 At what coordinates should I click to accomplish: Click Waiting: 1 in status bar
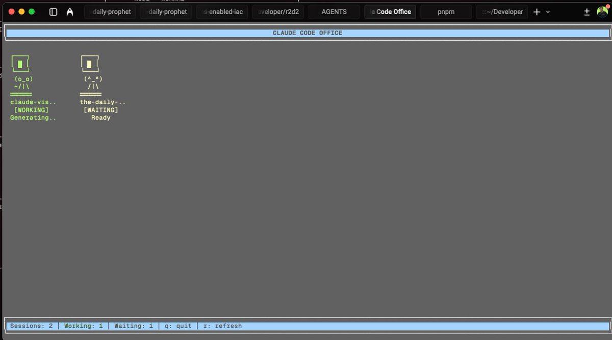[x=134, y=326]
